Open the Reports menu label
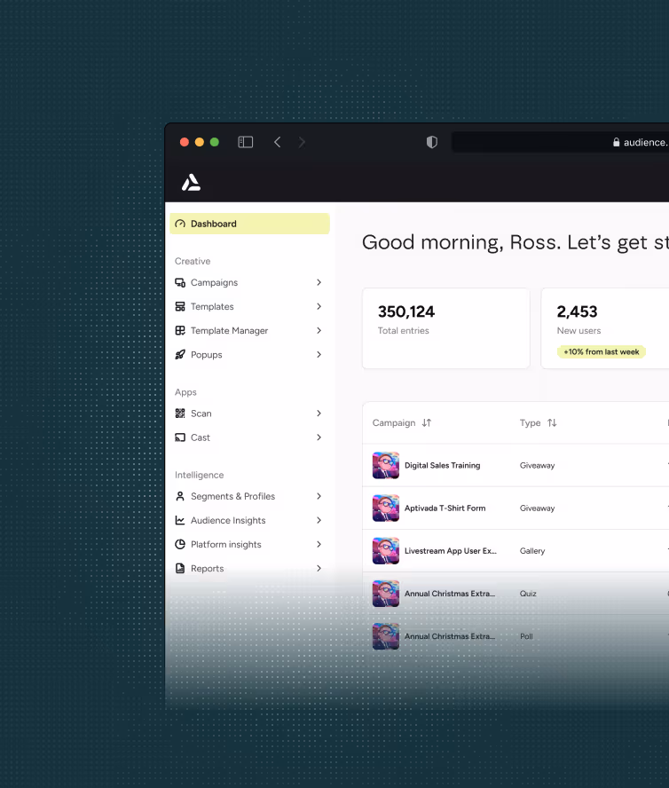 coord(207,569)
